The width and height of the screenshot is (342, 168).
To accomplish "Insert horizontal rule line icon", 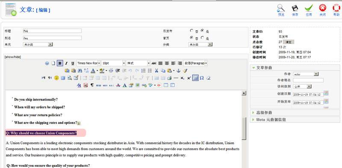I will (x=176, y=78).
